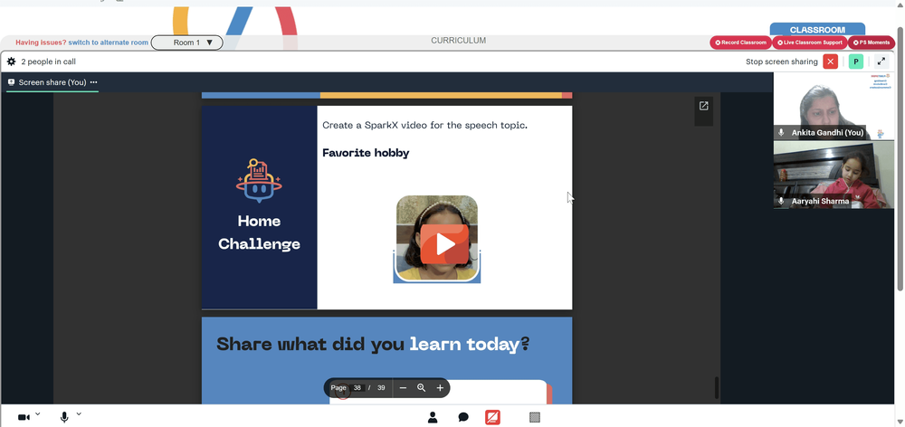Screen dimensions: 905x427
Task: Open slide in new window pop-out icon
Action: point(703,106)
